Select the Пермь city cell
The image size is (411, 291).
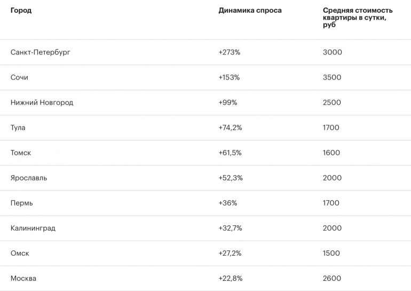(x=22, y=203)
